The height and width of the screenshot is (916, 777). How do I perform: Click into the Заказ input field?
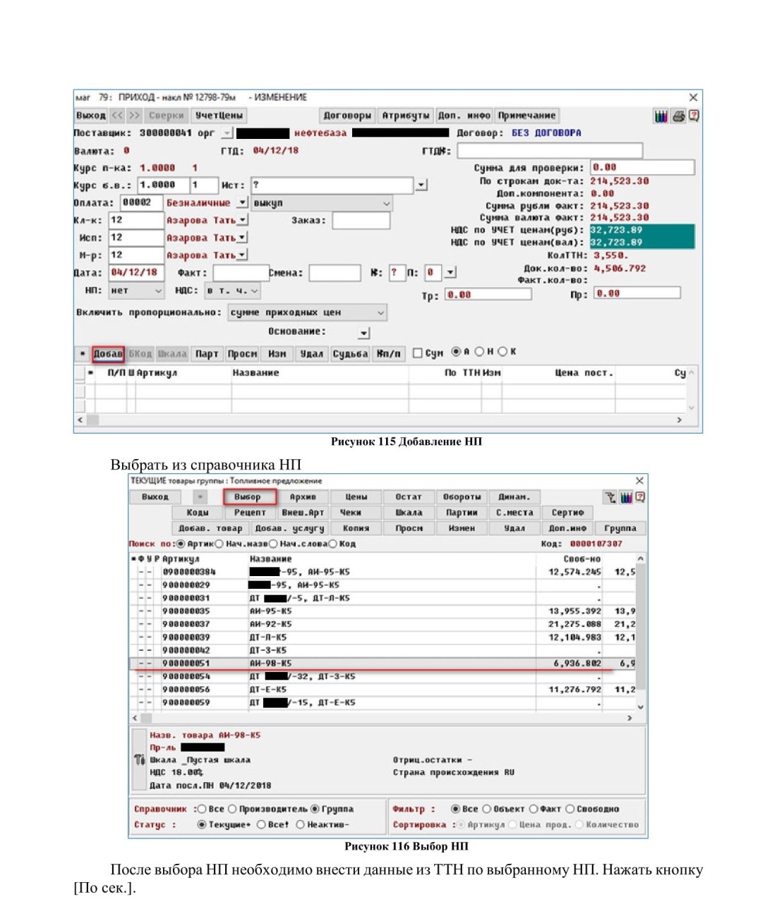tap(361, 221)
